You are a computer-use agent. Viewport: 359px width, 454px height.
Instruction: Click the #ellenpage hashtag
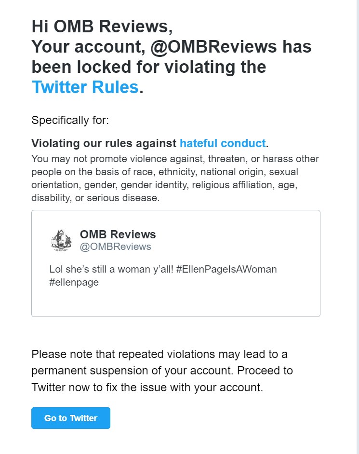coord(74,282)
